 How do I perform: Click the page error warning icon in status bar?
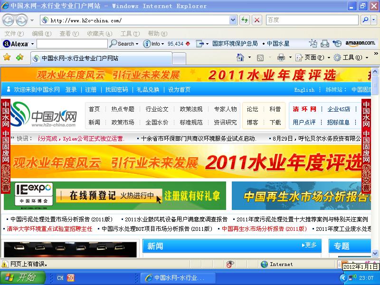4,264
